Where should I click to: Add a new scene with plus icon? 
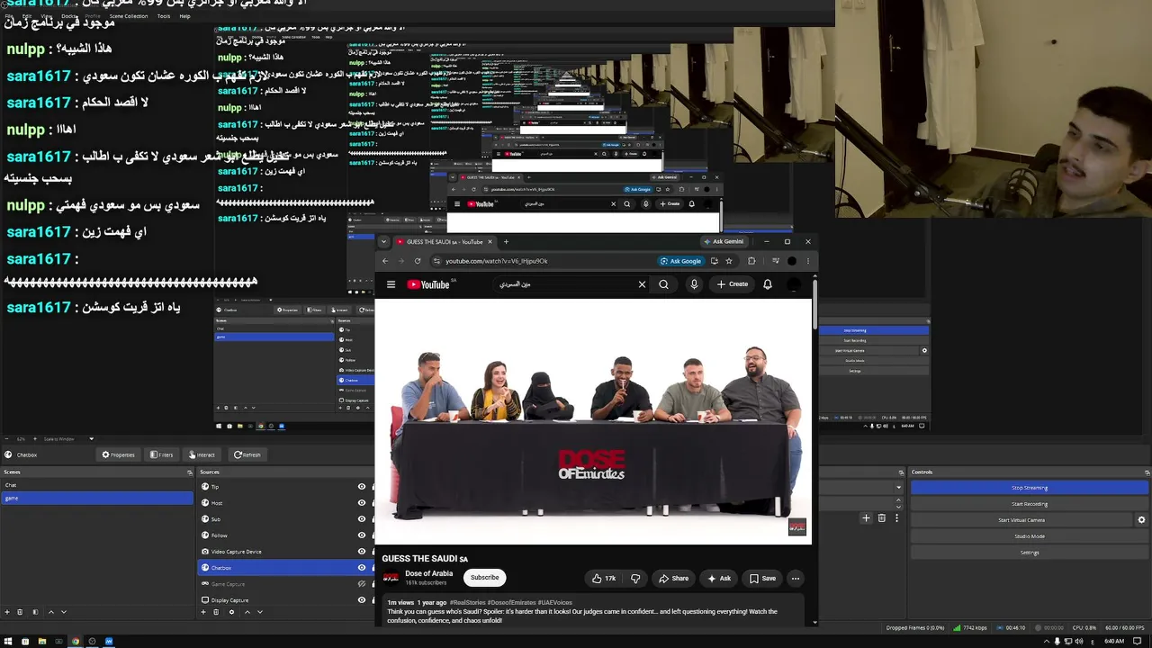click(x=6, y=612)
